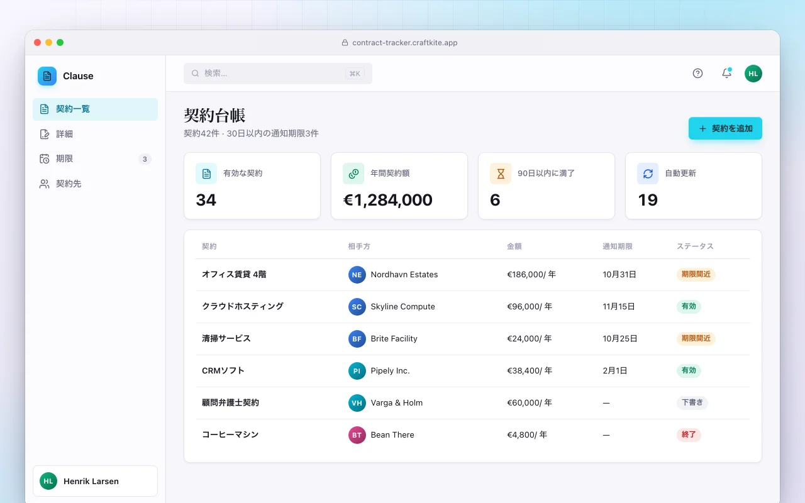Screen dimensions: 805x503
Task: Click the 終了 status badge
Action: (689, 435)
